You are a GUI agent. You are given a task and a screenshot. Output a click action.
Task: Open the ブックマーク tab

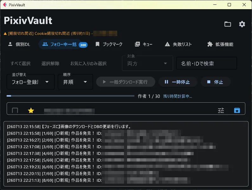(x=109, y=44)
